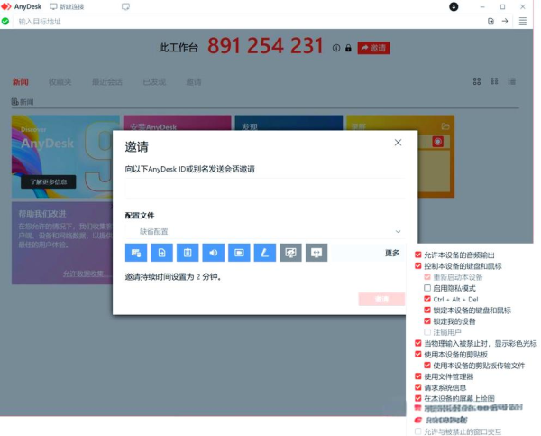Open the profile configuration dropdown
This screenshot has height=436, width=541.
pos(264,231)
